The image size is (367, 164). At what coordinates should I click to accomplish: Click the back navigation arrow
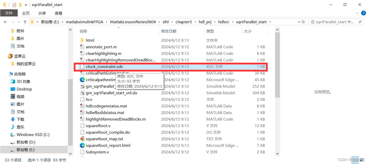[x=5, y=22]
